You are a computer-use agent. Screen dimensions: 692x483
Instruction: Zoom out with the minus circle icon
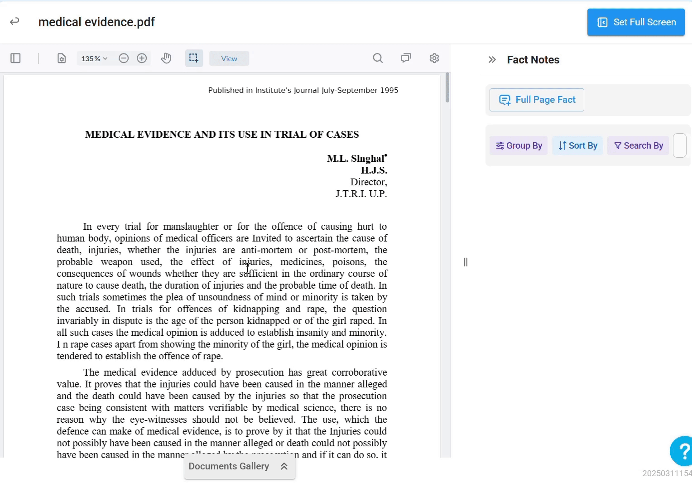click(124, 58)
